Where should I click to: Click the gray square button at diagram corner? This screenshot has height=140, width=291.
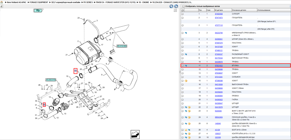175,10
